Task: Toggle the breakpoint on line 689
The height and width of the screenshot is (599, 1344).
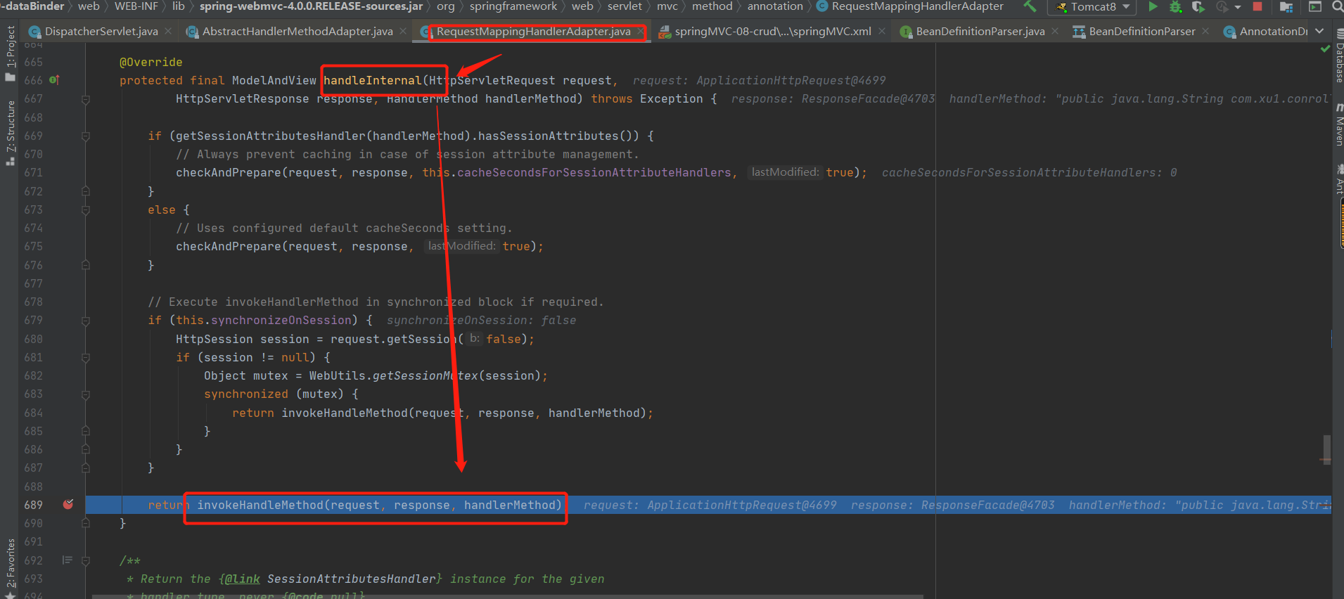Action: click(x=68, y=505)
